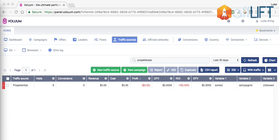
Task: Click the propellerads search field
Action: pyautogui.click(x=170, y=60)
